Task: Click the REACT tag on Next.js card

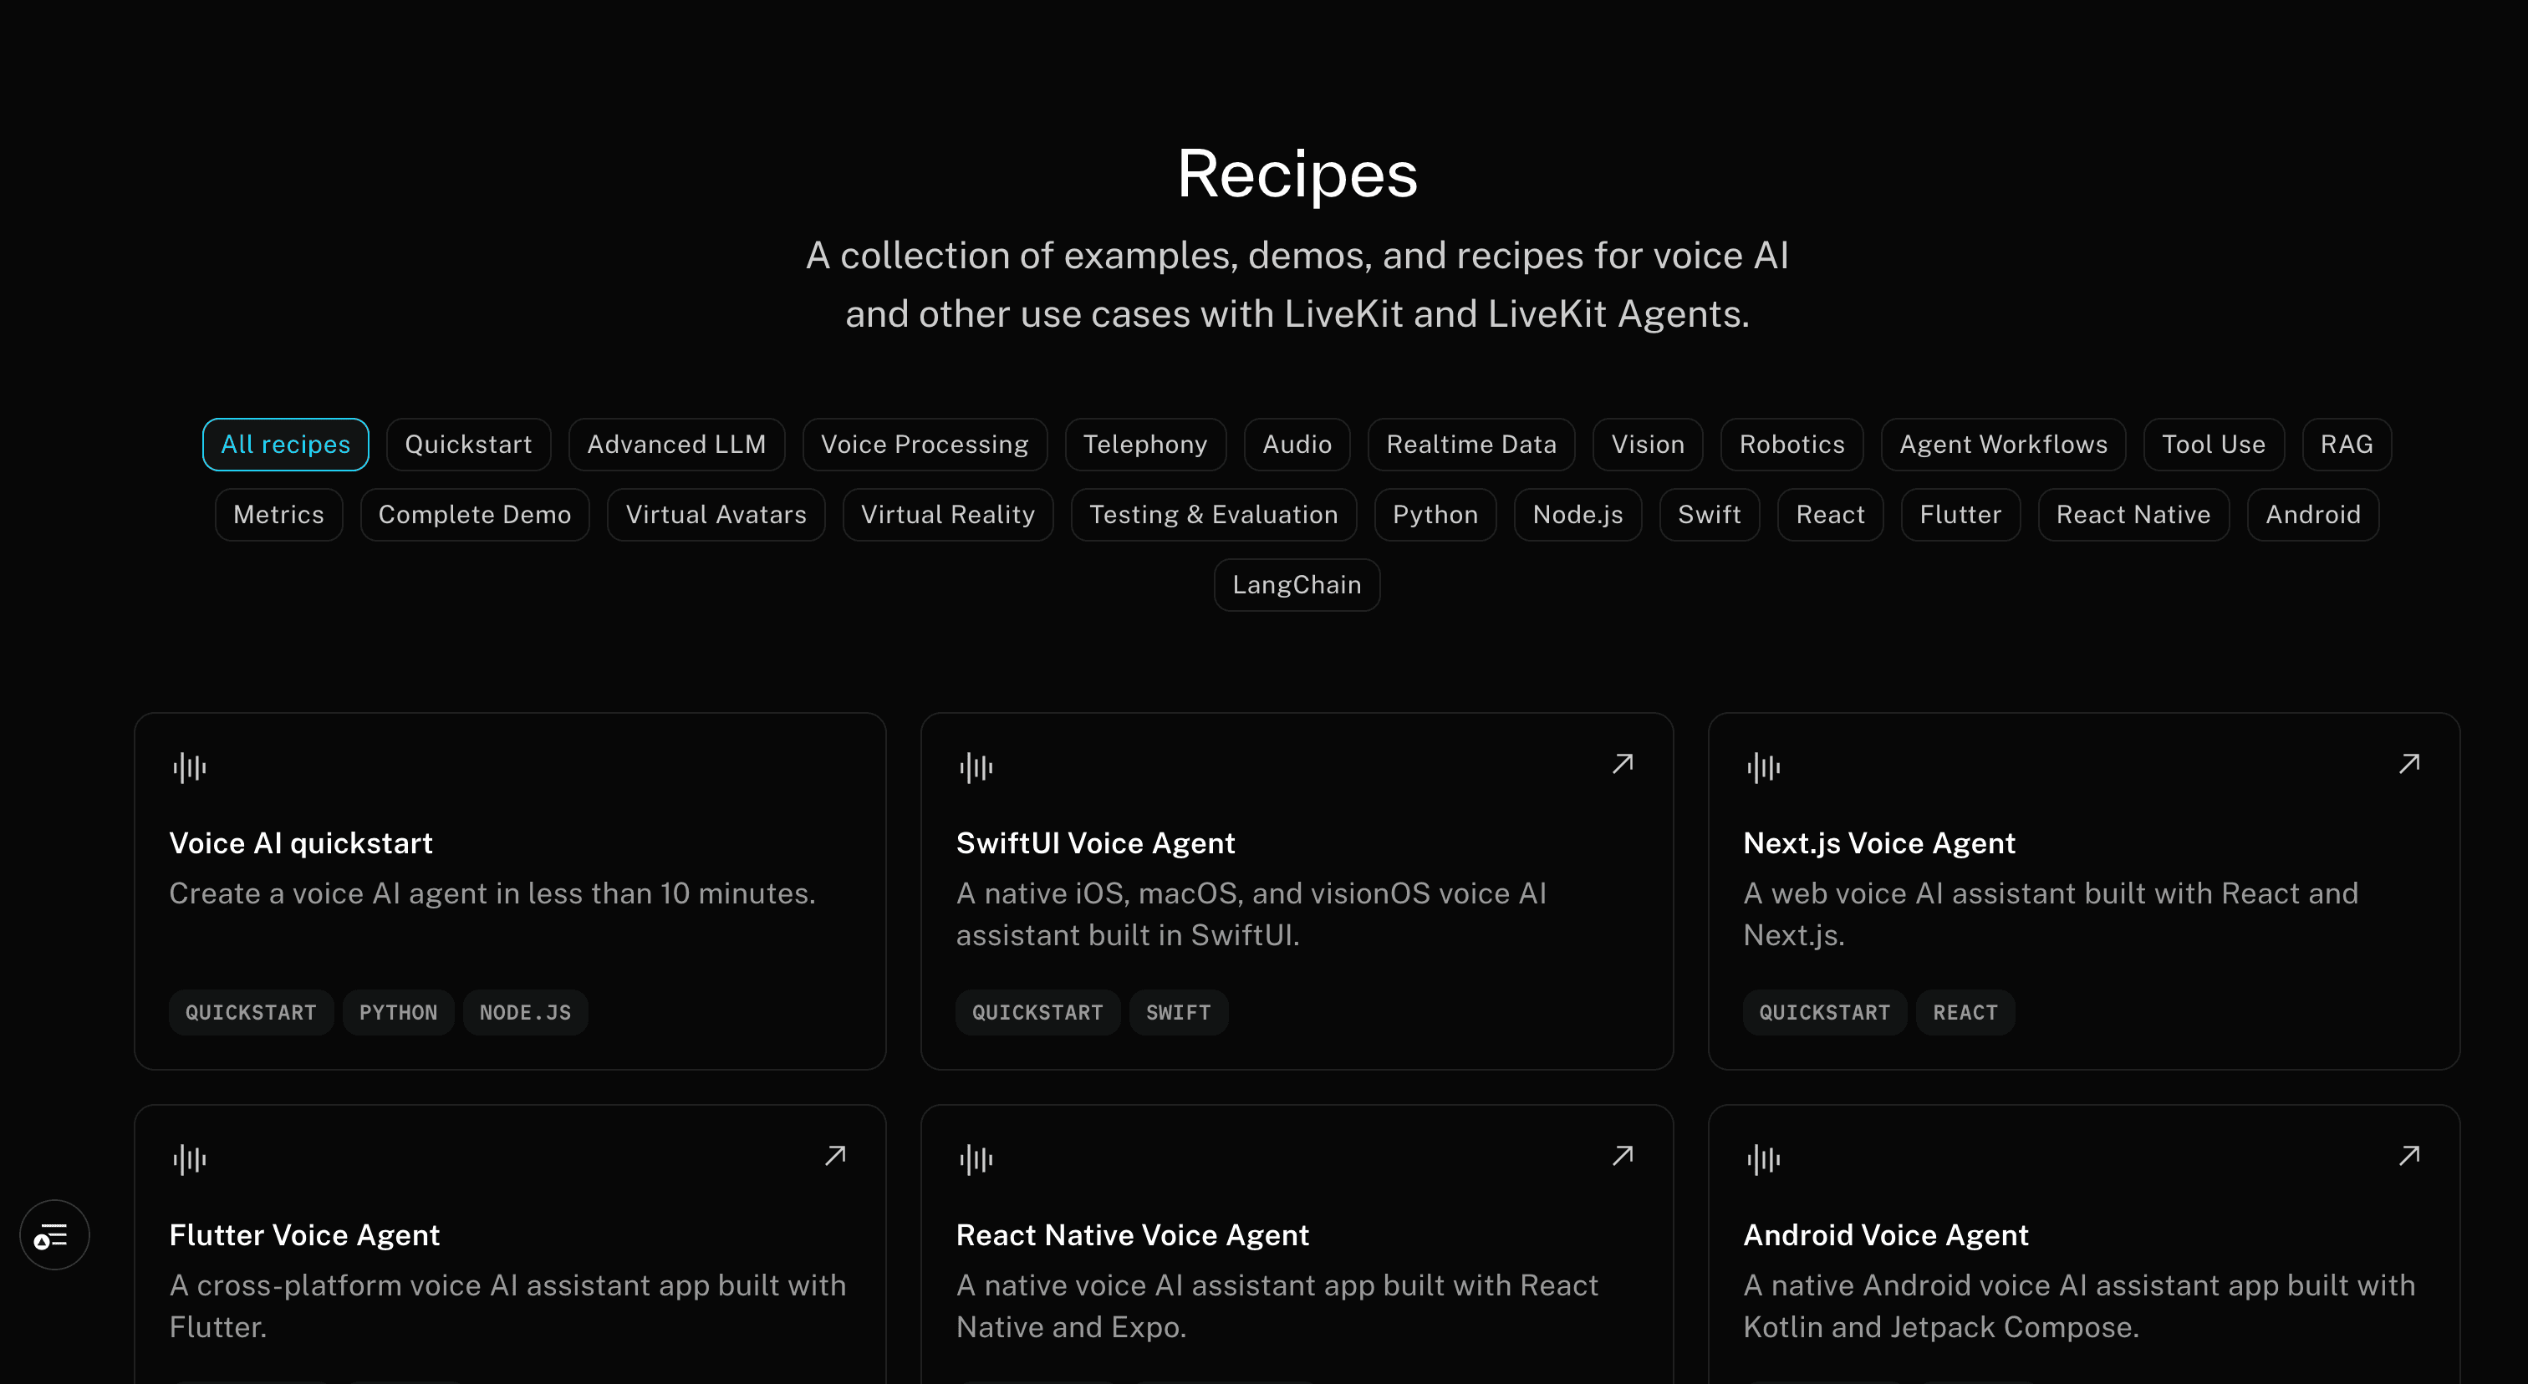Action: [x=1965, y=1012]
